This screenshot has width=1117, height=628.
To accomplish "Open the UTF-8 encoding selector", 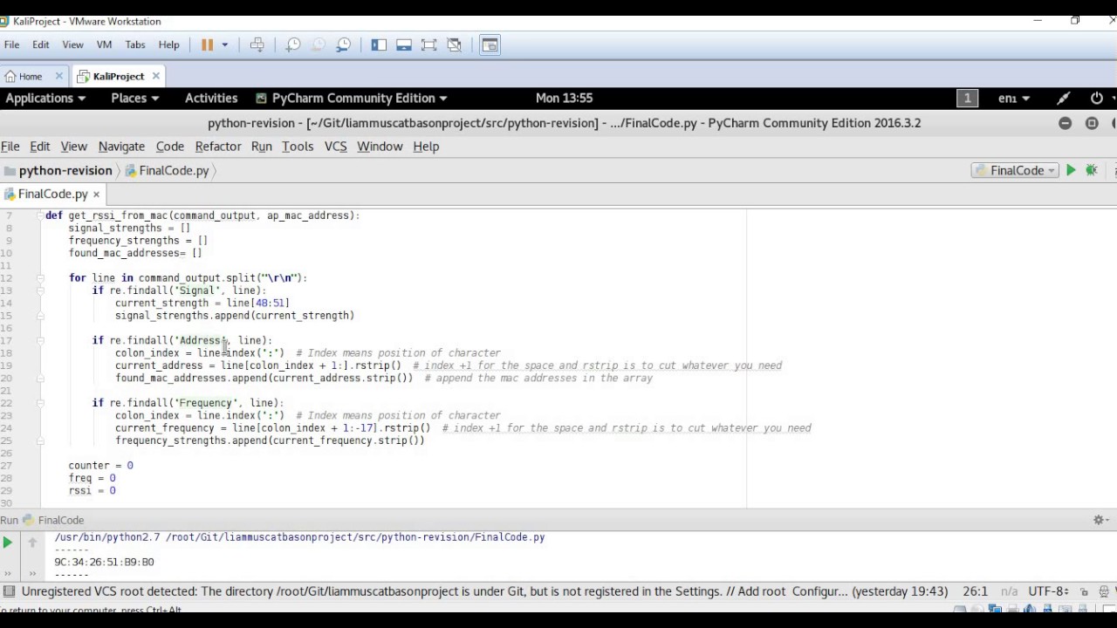I will click(1049, 591).
